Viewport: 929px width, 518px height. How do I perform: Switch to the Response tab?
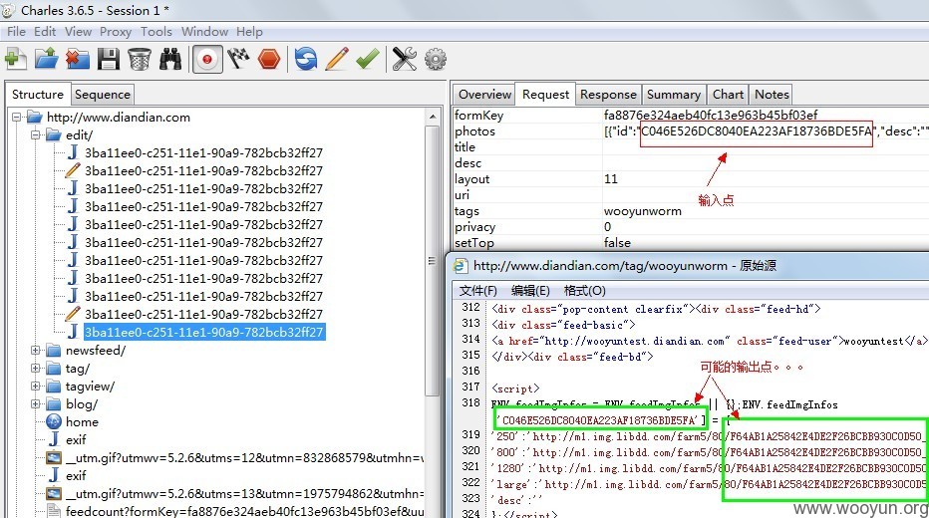pos(608,94)
